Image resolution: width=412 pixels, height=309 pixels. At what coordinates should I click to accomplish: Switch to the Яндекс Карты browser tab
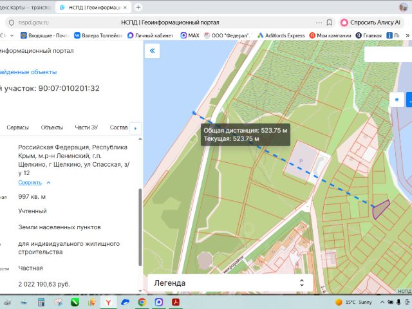[x=26, y=8]
